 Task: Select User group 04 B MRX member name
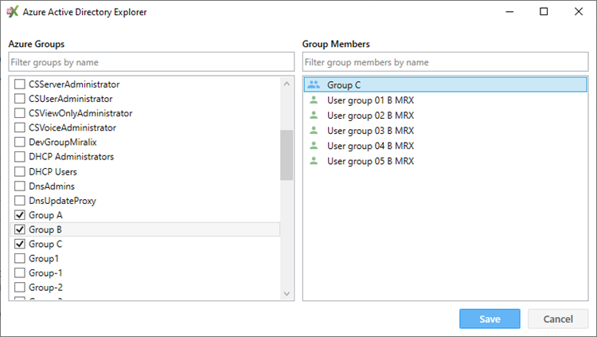coord(370,146)
